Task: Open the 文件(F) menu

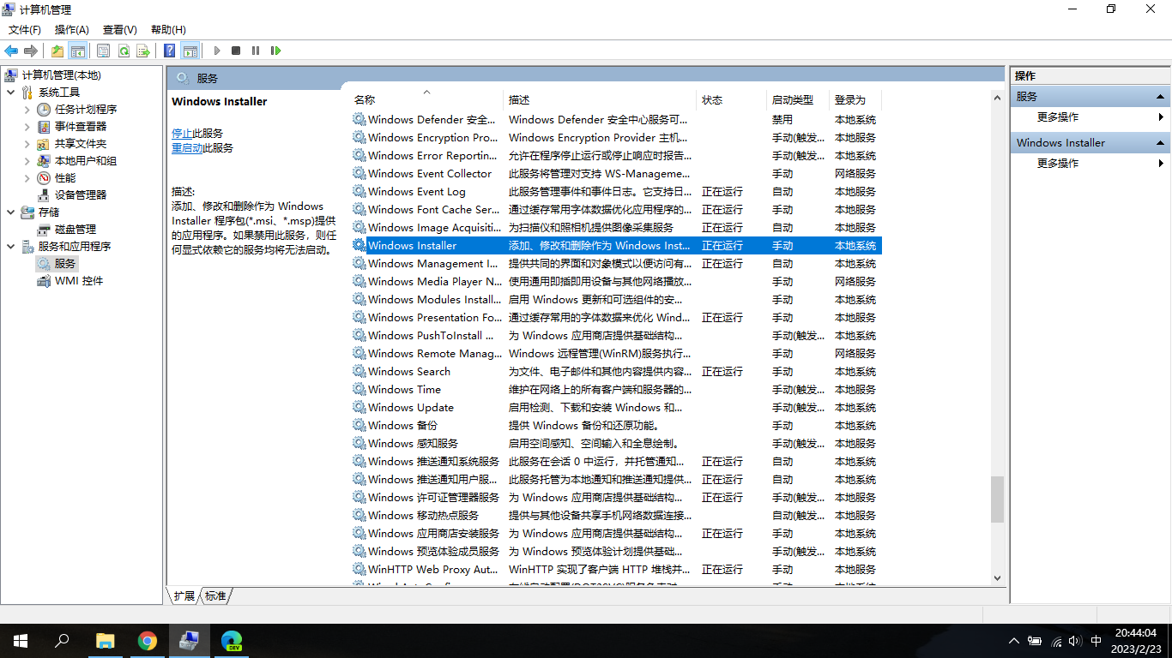Action: click(x=25, y=30)
